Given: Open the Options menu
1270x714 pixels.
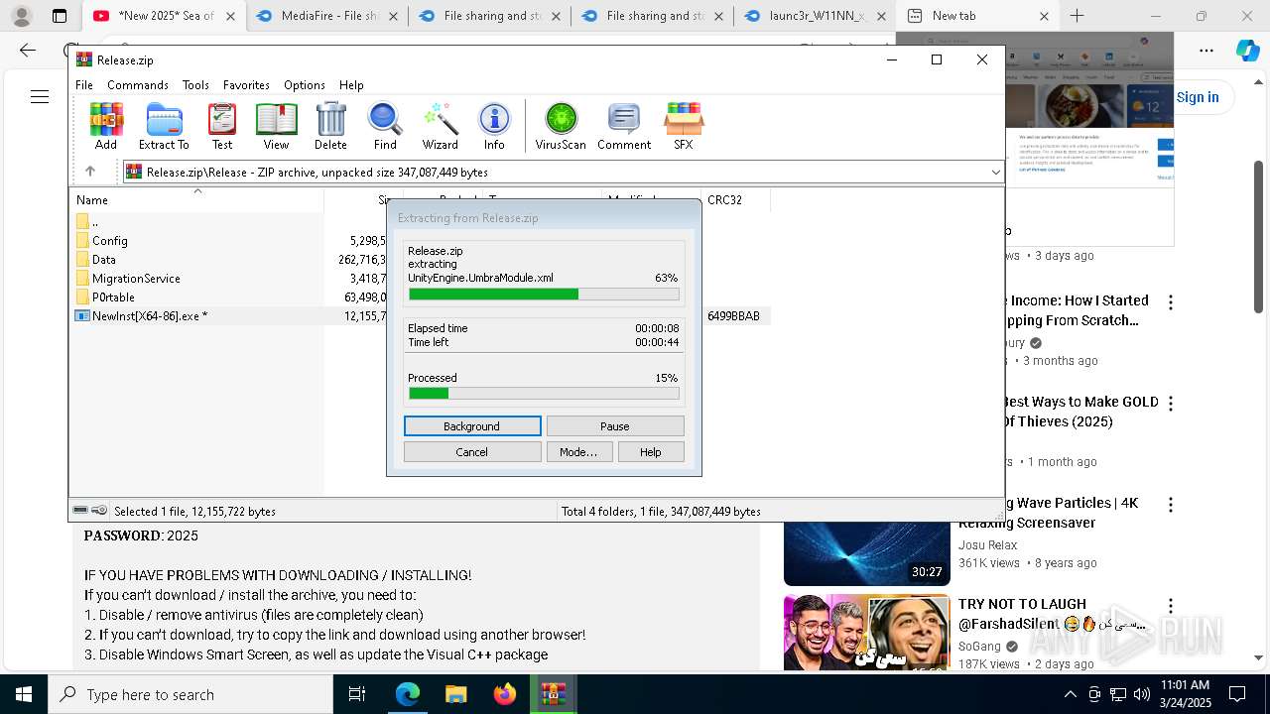Looking at the screenshot, I should [x=304, y=85].
